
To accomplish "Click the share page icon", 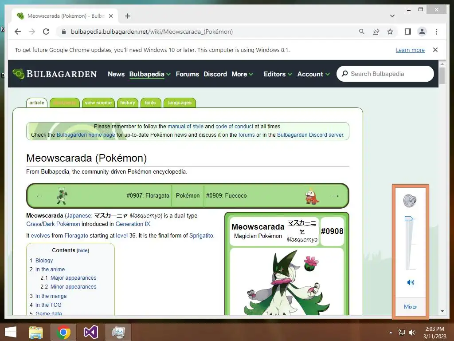I will point(376,32).
